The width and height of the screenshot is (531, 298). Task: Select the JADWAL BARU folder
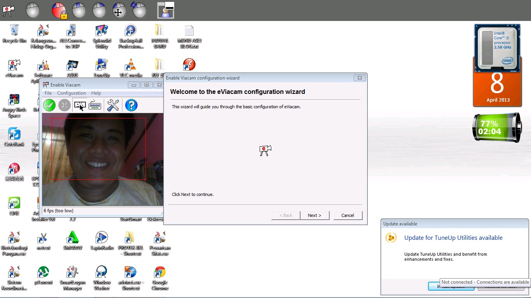tap(160, 36)
